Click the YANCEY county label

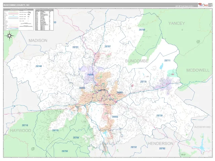(177, 23)
